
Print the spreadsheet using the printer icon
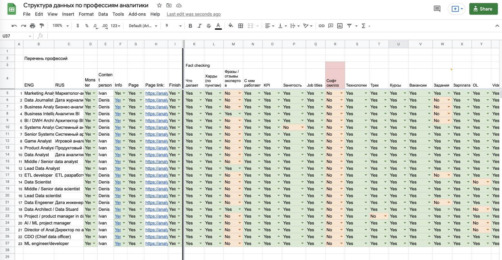(x=33, y=26)
